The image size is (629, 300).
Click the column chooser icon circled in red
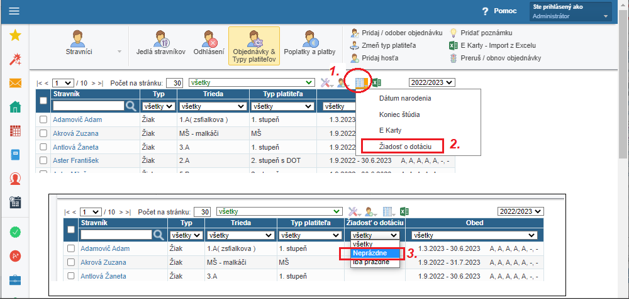pos(361,83)
